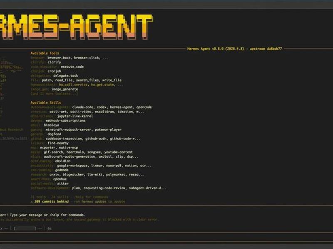Click the 'linear' productivity skill
Image resolution: width=333 pixels, height=249 pixels.
click(97, 166)
